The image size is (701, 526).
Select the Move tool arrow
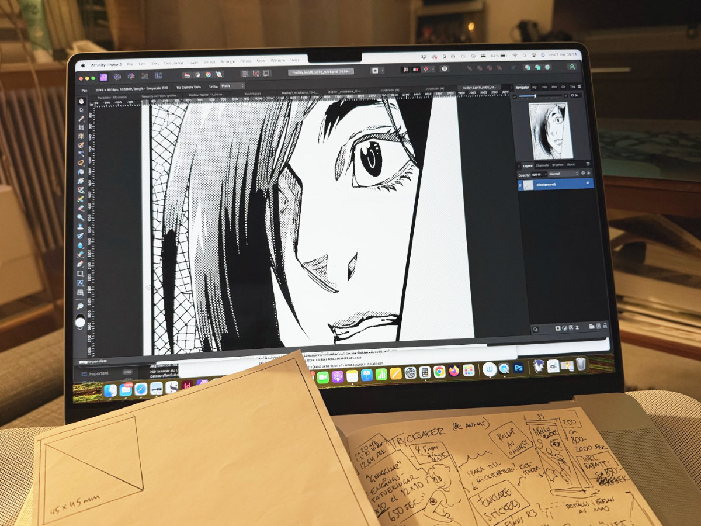tap(81, 109)
